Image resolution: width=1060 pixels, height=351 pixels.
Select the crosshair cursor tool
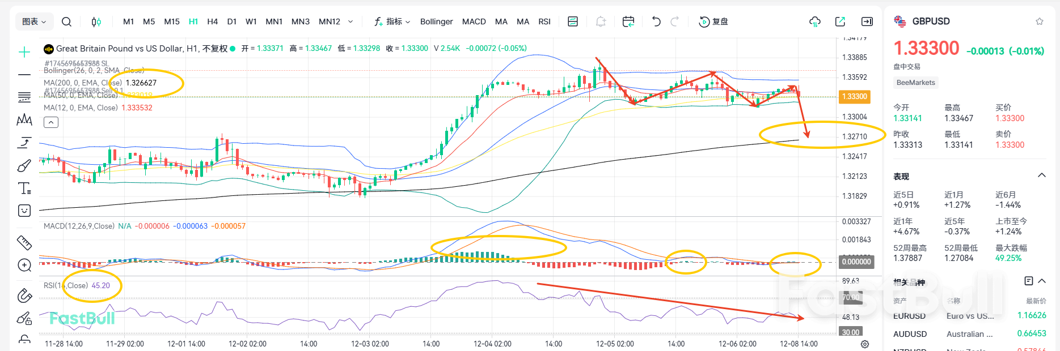coord(24,53)
